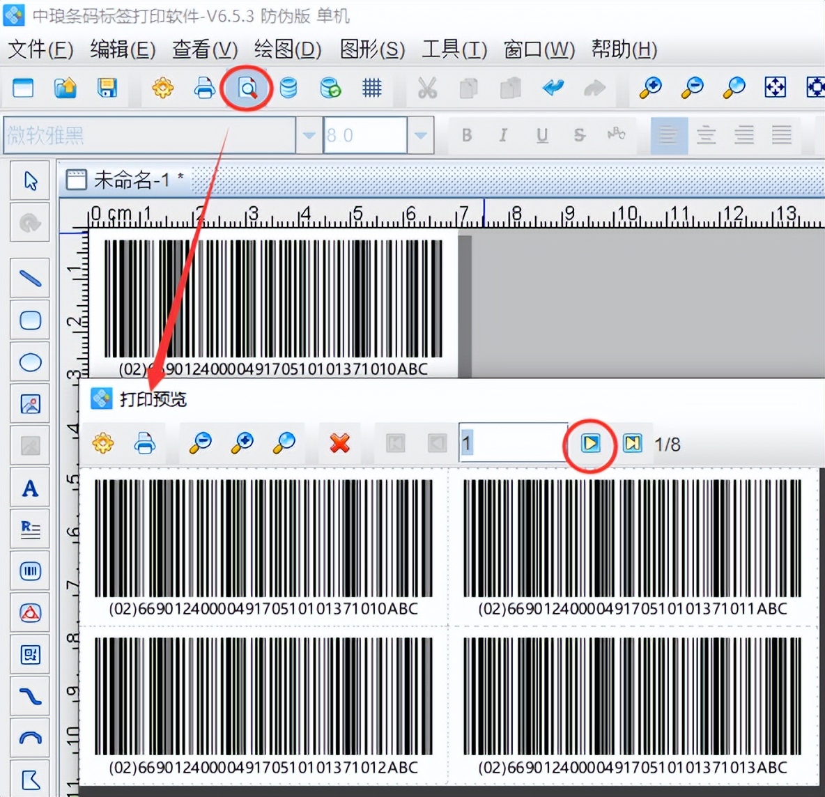The width and height of the screenshot is (825, 797).
Task: Click the scissors cut icon
Action: tap(427, 88)
